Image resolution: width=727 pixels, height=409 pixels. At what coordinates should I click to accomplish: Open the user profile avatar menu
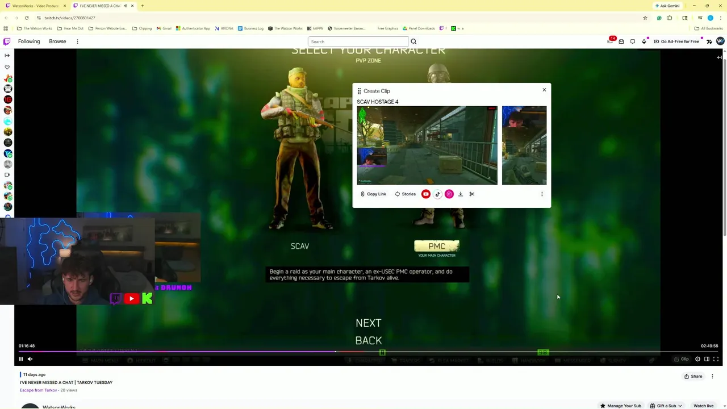tap(720, 41)
